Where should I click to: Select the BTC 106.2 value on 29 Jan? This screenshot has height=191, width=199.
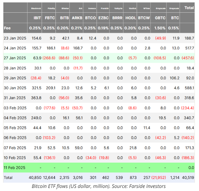pos(175,78)
